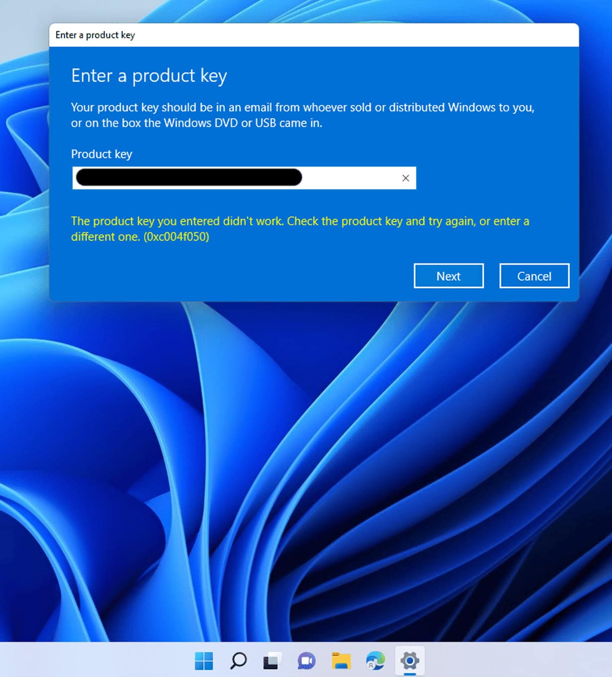Select the error code 0xc004f050 text
612x677 pixels.
tap(178, 237)
